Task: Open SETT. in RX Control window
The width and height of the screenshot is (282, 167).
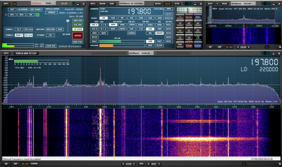Action: [93, 4]
